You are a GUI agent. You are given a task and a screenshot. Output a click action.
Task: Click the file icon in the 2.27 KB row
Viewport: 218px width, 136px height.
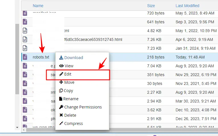(x=25, y=92)
